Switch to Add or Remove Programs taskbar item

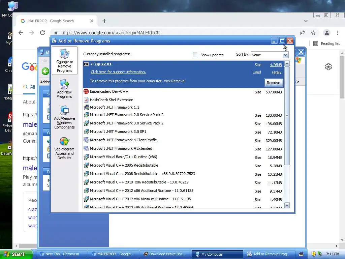click(x=270, y=254)
